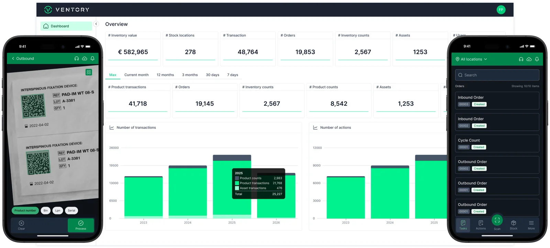550x248 pixels.
Task: Switch to the 3 months tab
Action: point(190,75)
